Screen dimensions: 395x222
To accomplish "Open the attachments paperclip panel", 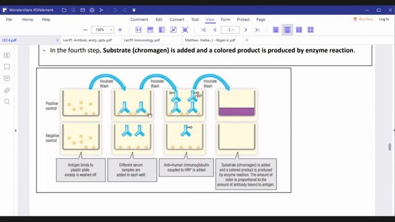I will 7,90.
